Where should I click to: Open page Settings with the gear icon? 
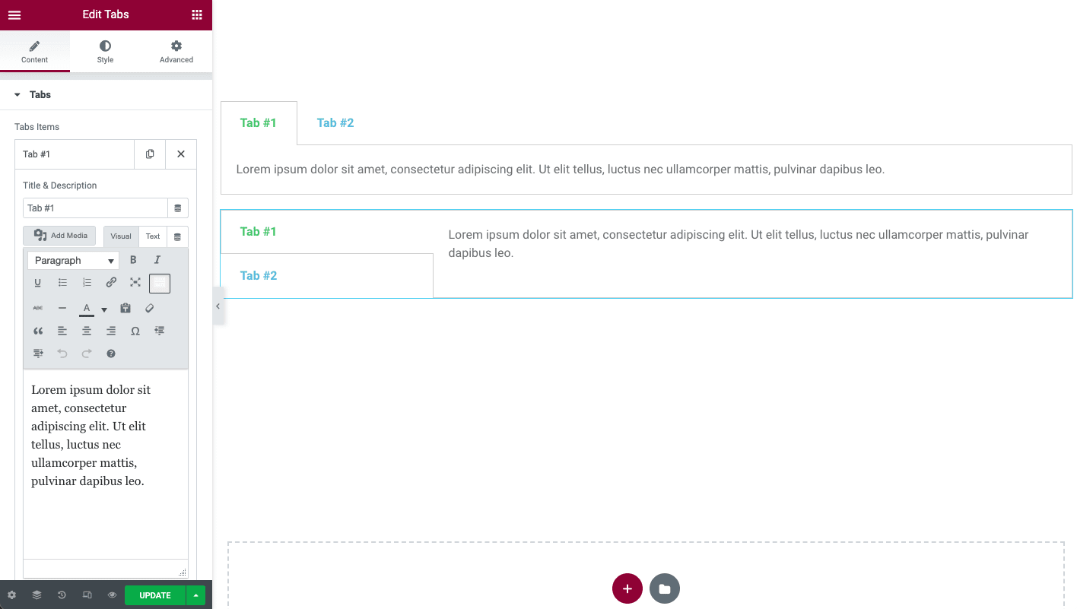pos(11,595)
